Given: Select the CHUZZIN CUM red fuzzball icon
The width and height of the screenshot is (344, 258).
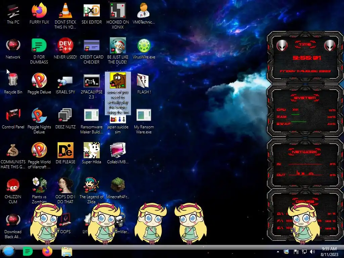Looking at the screenshot, I should (13, 191).
